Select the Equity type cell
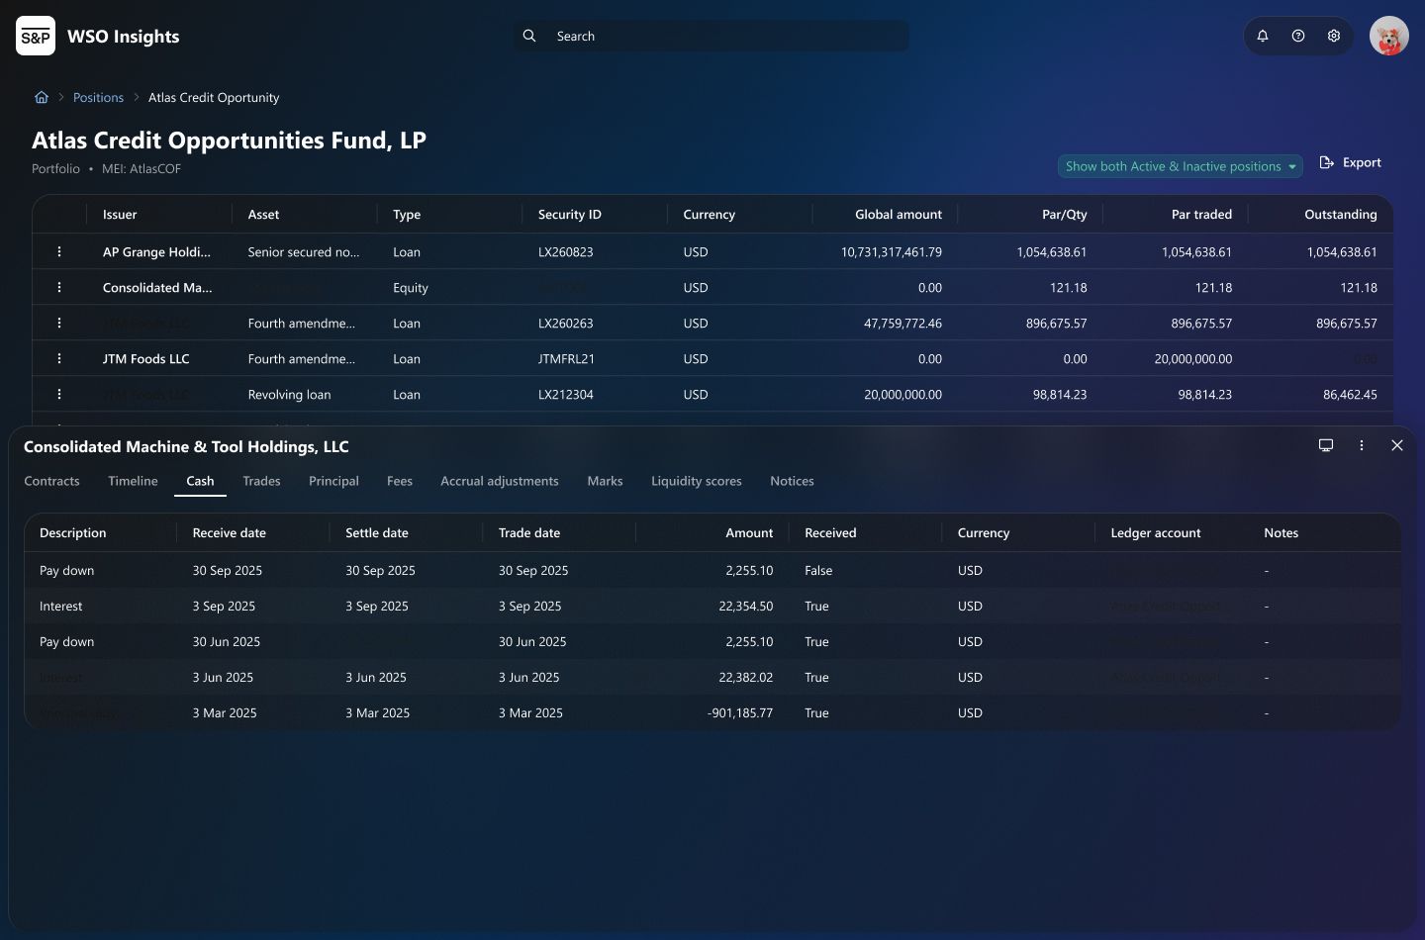This screenshot has height=940, width=1425. click(x=411, y=287)
